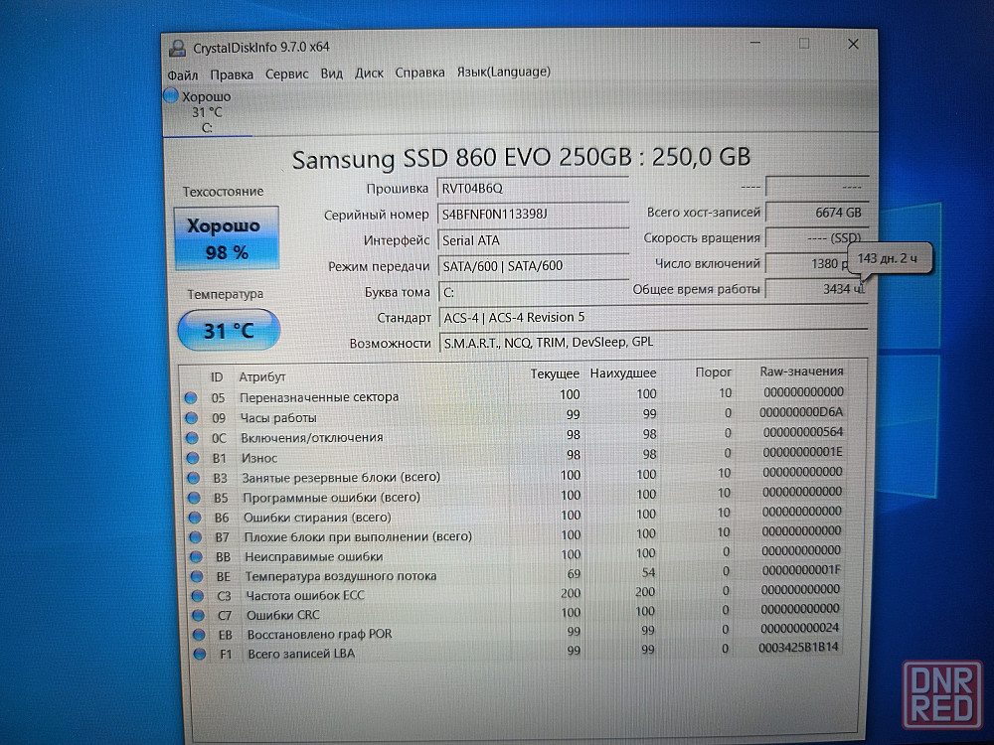Click the status icon for Ошибки стирания row
This screenshot has height=745, width=994.
[194, 517]
